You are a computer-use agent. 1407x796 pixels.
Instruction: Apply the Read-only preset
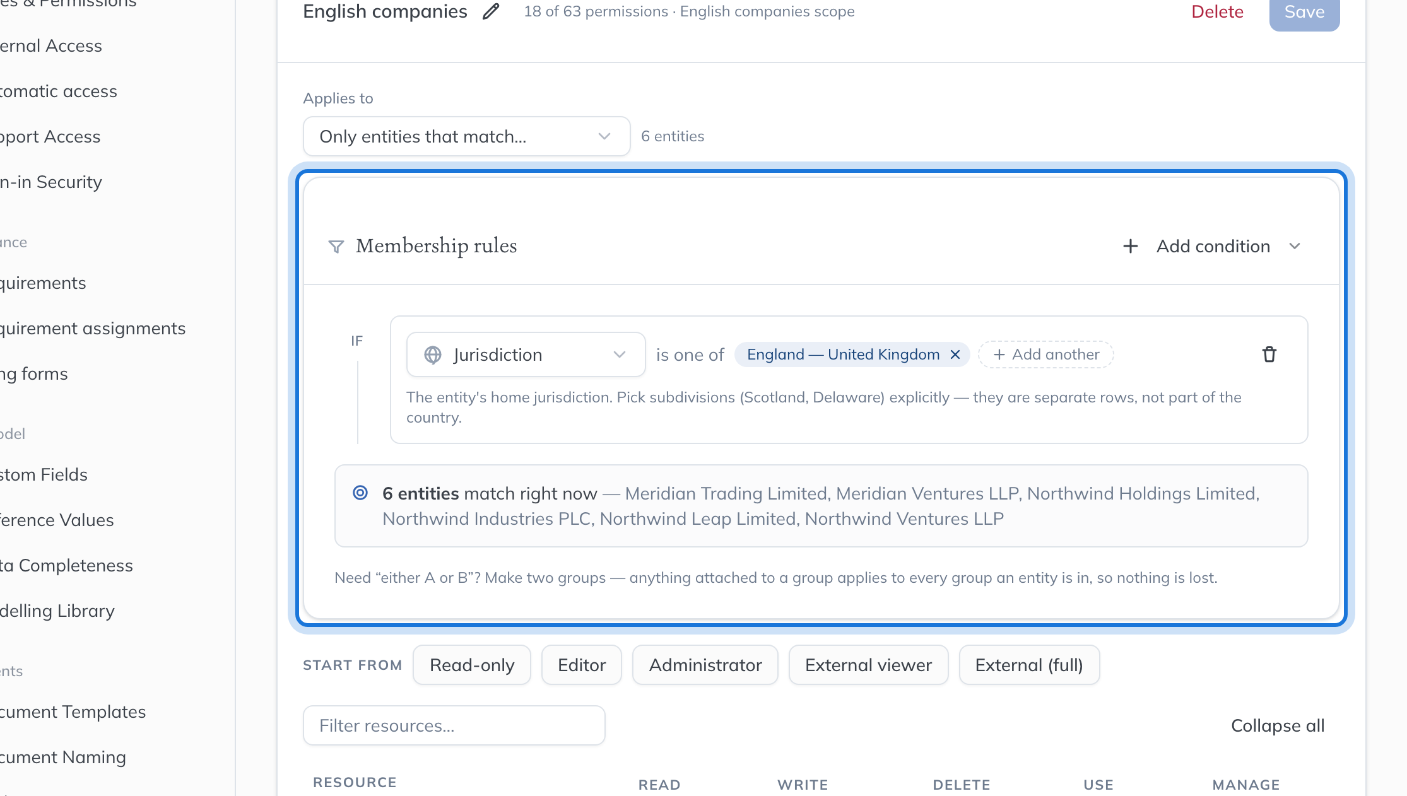click(472, 665)
